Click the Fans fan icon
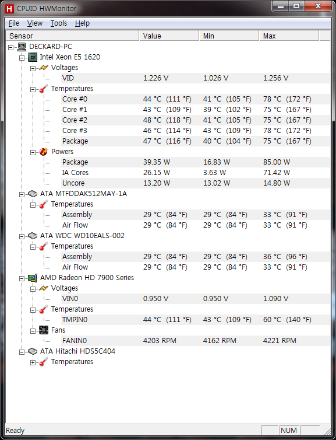Screen dimensions: 336x440 [x=44, y=330]
